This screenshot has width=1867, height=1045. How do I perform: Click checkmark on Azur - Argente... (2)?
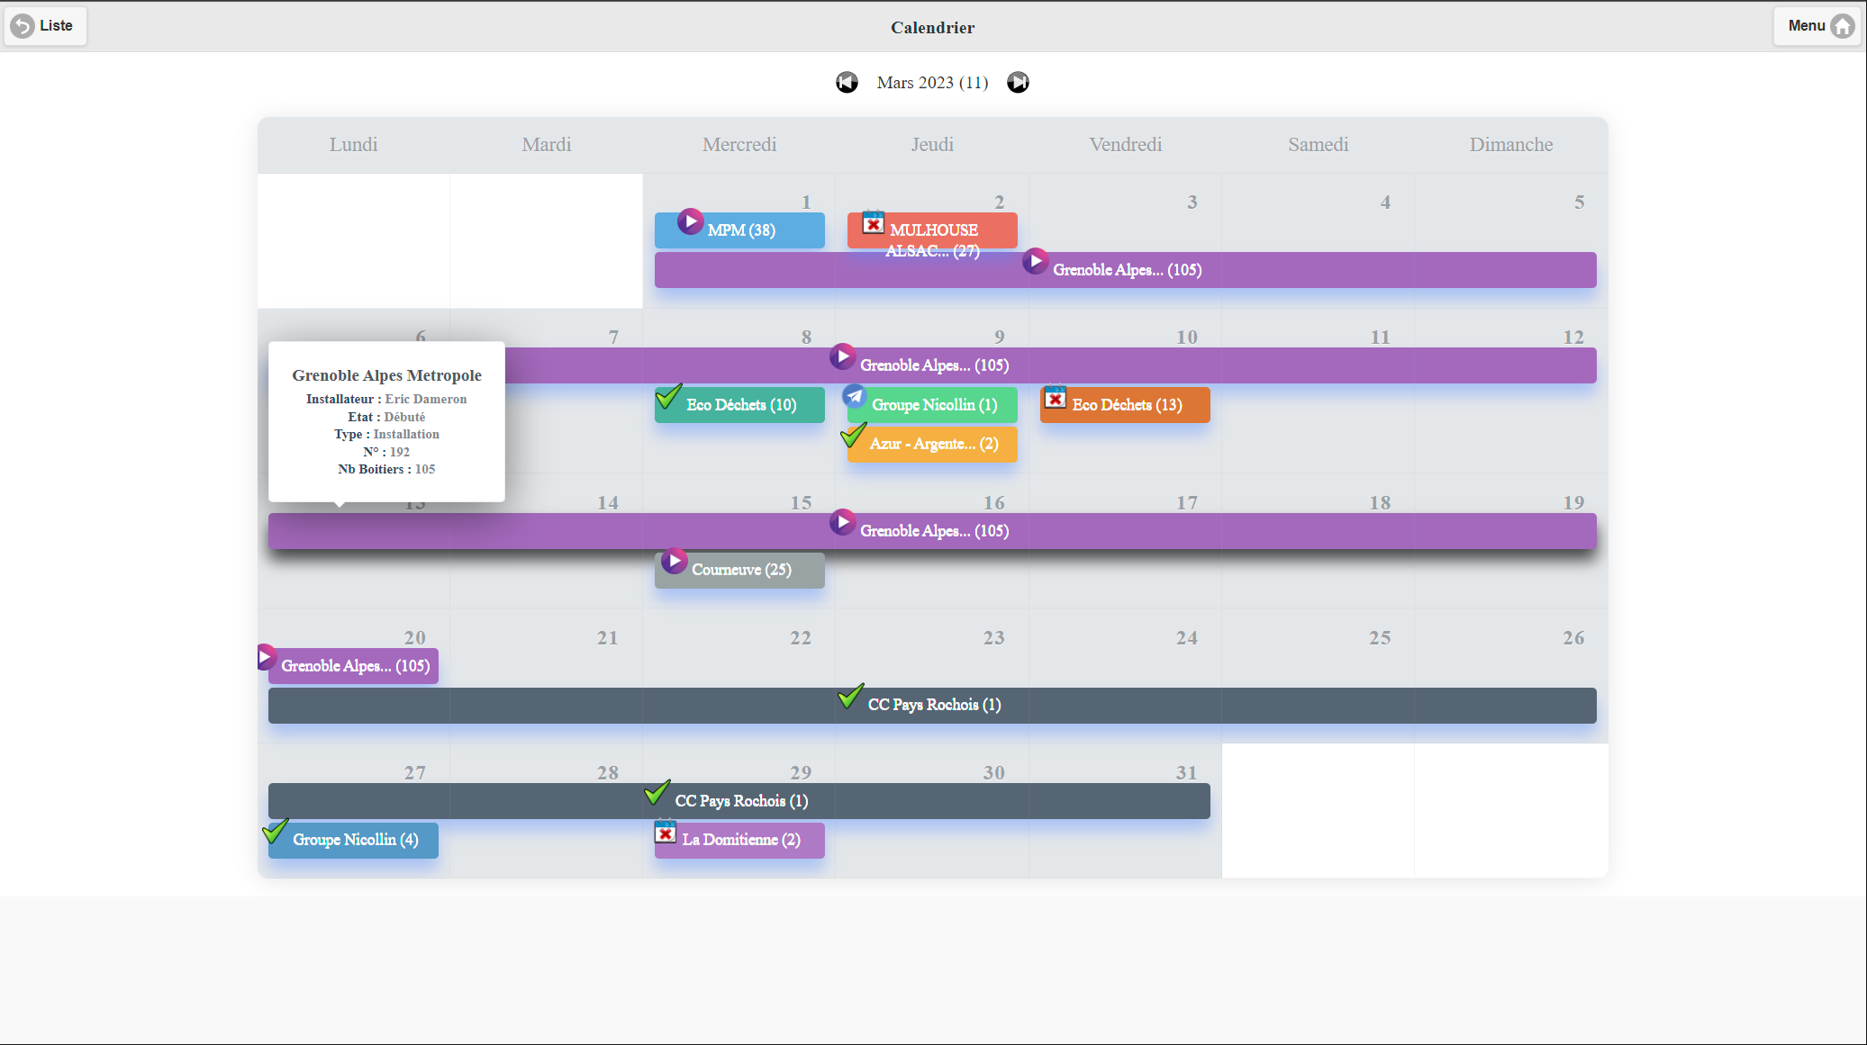point(853,436)
